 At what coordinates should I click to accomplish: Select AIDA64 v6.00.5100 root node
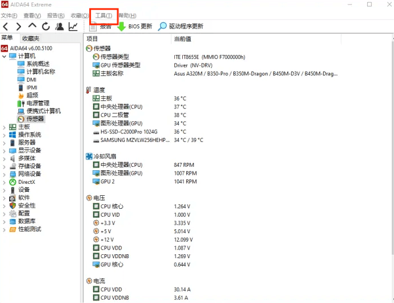coord(27,48)
